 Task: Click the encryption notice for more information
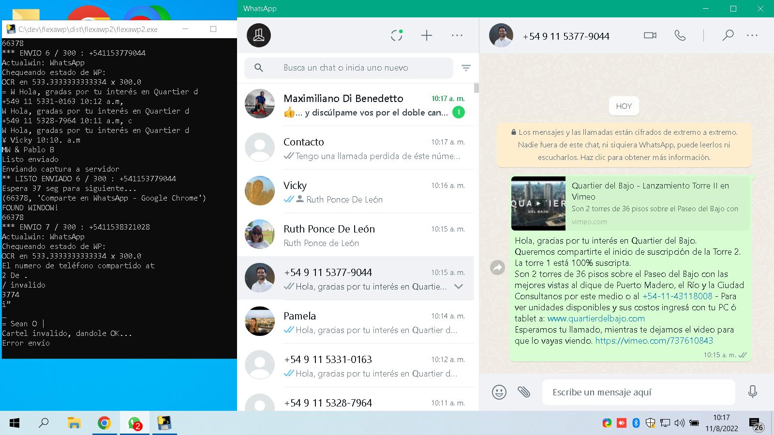coord(624,145)
